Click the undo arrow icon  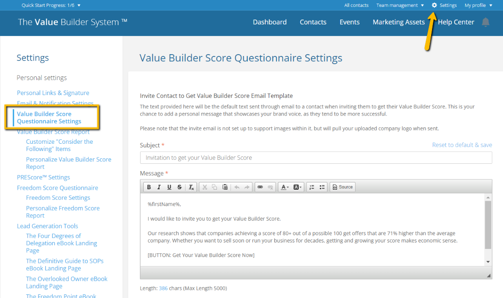(x=237, y=187)
